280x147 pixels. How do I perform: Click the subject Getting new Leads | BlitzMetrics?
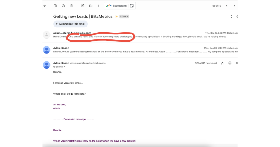(x=83, y=16)
